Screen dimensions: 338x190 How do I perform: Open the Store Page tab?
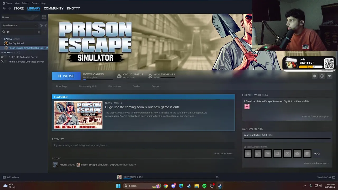coord(61,86)
